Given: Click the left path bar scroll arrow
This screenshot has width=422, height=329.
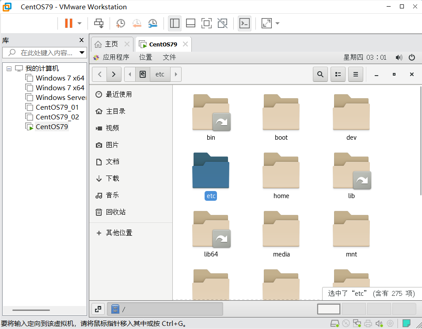Looking at the screenshot, I should click(130, 74).
